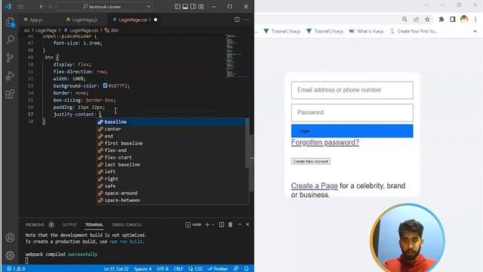Add a new terminal with plus icon
The height and width of the screenshot is (272, 483).
pyautogui.click(x=208, y=225)
